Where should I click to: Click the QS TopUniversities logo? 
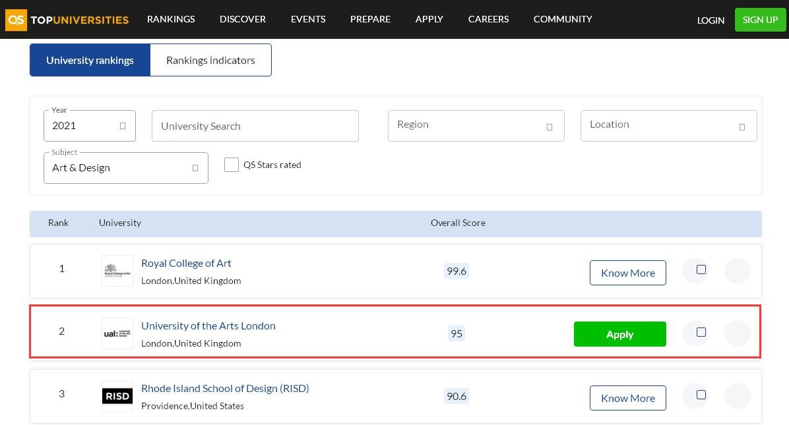[67, 20]
